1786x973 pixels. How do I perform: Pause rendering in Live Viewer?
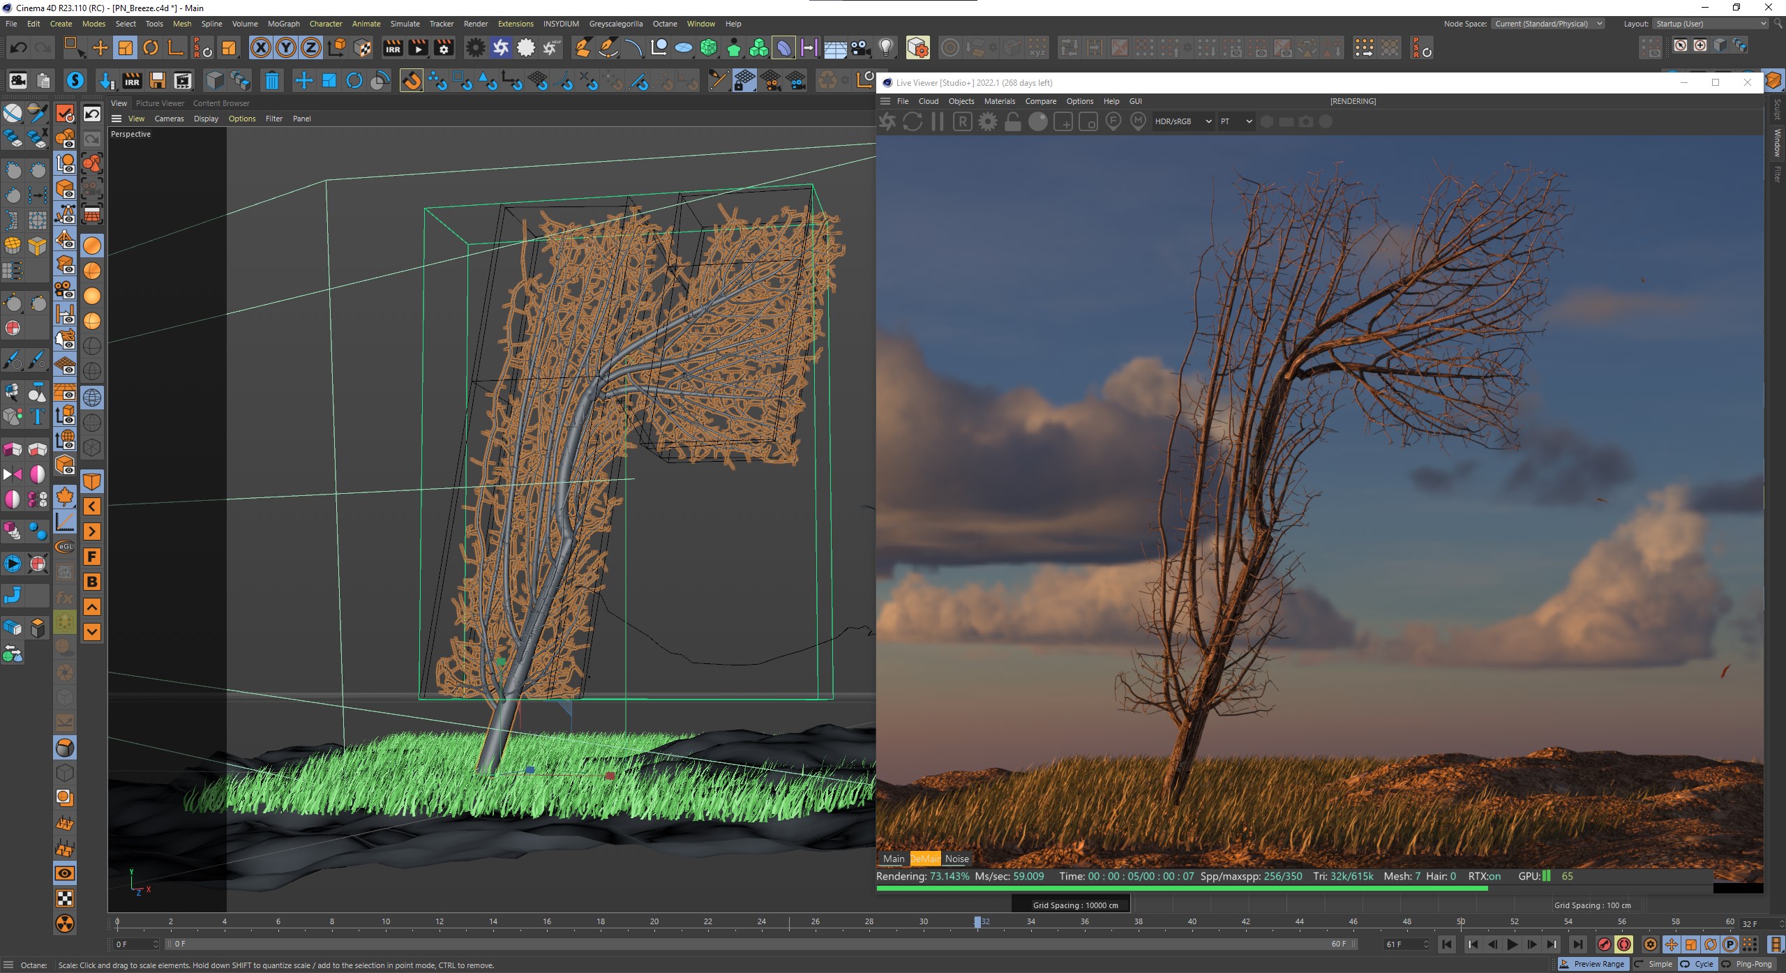(937, 122)
